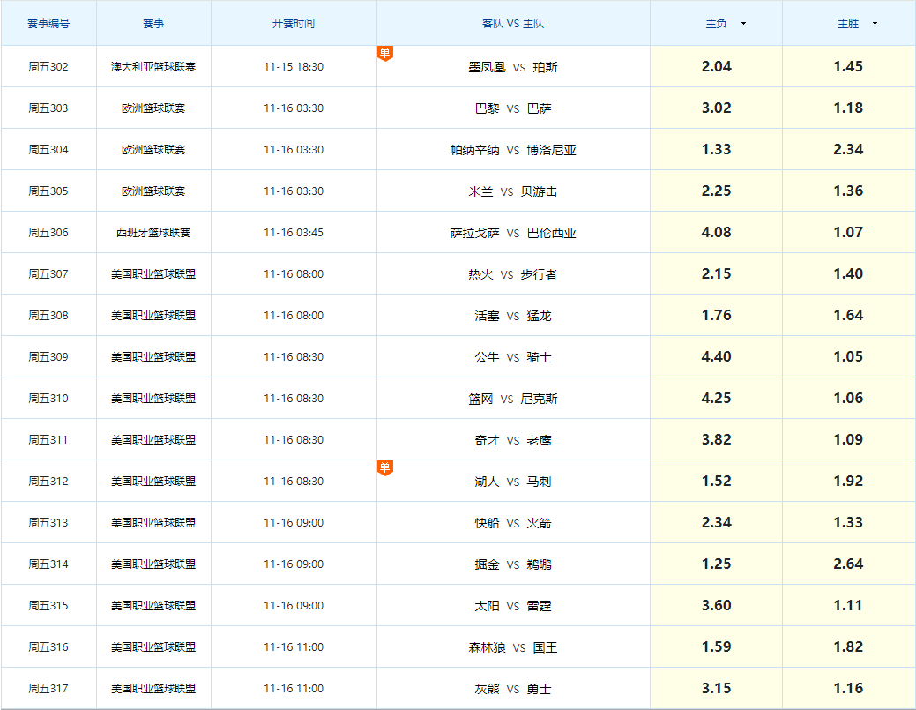The height and width of the screenshot is (710, 916).
Task: Select 主胜 odds 1.05 for 公牛 vs 骑士
Action: 848,357
